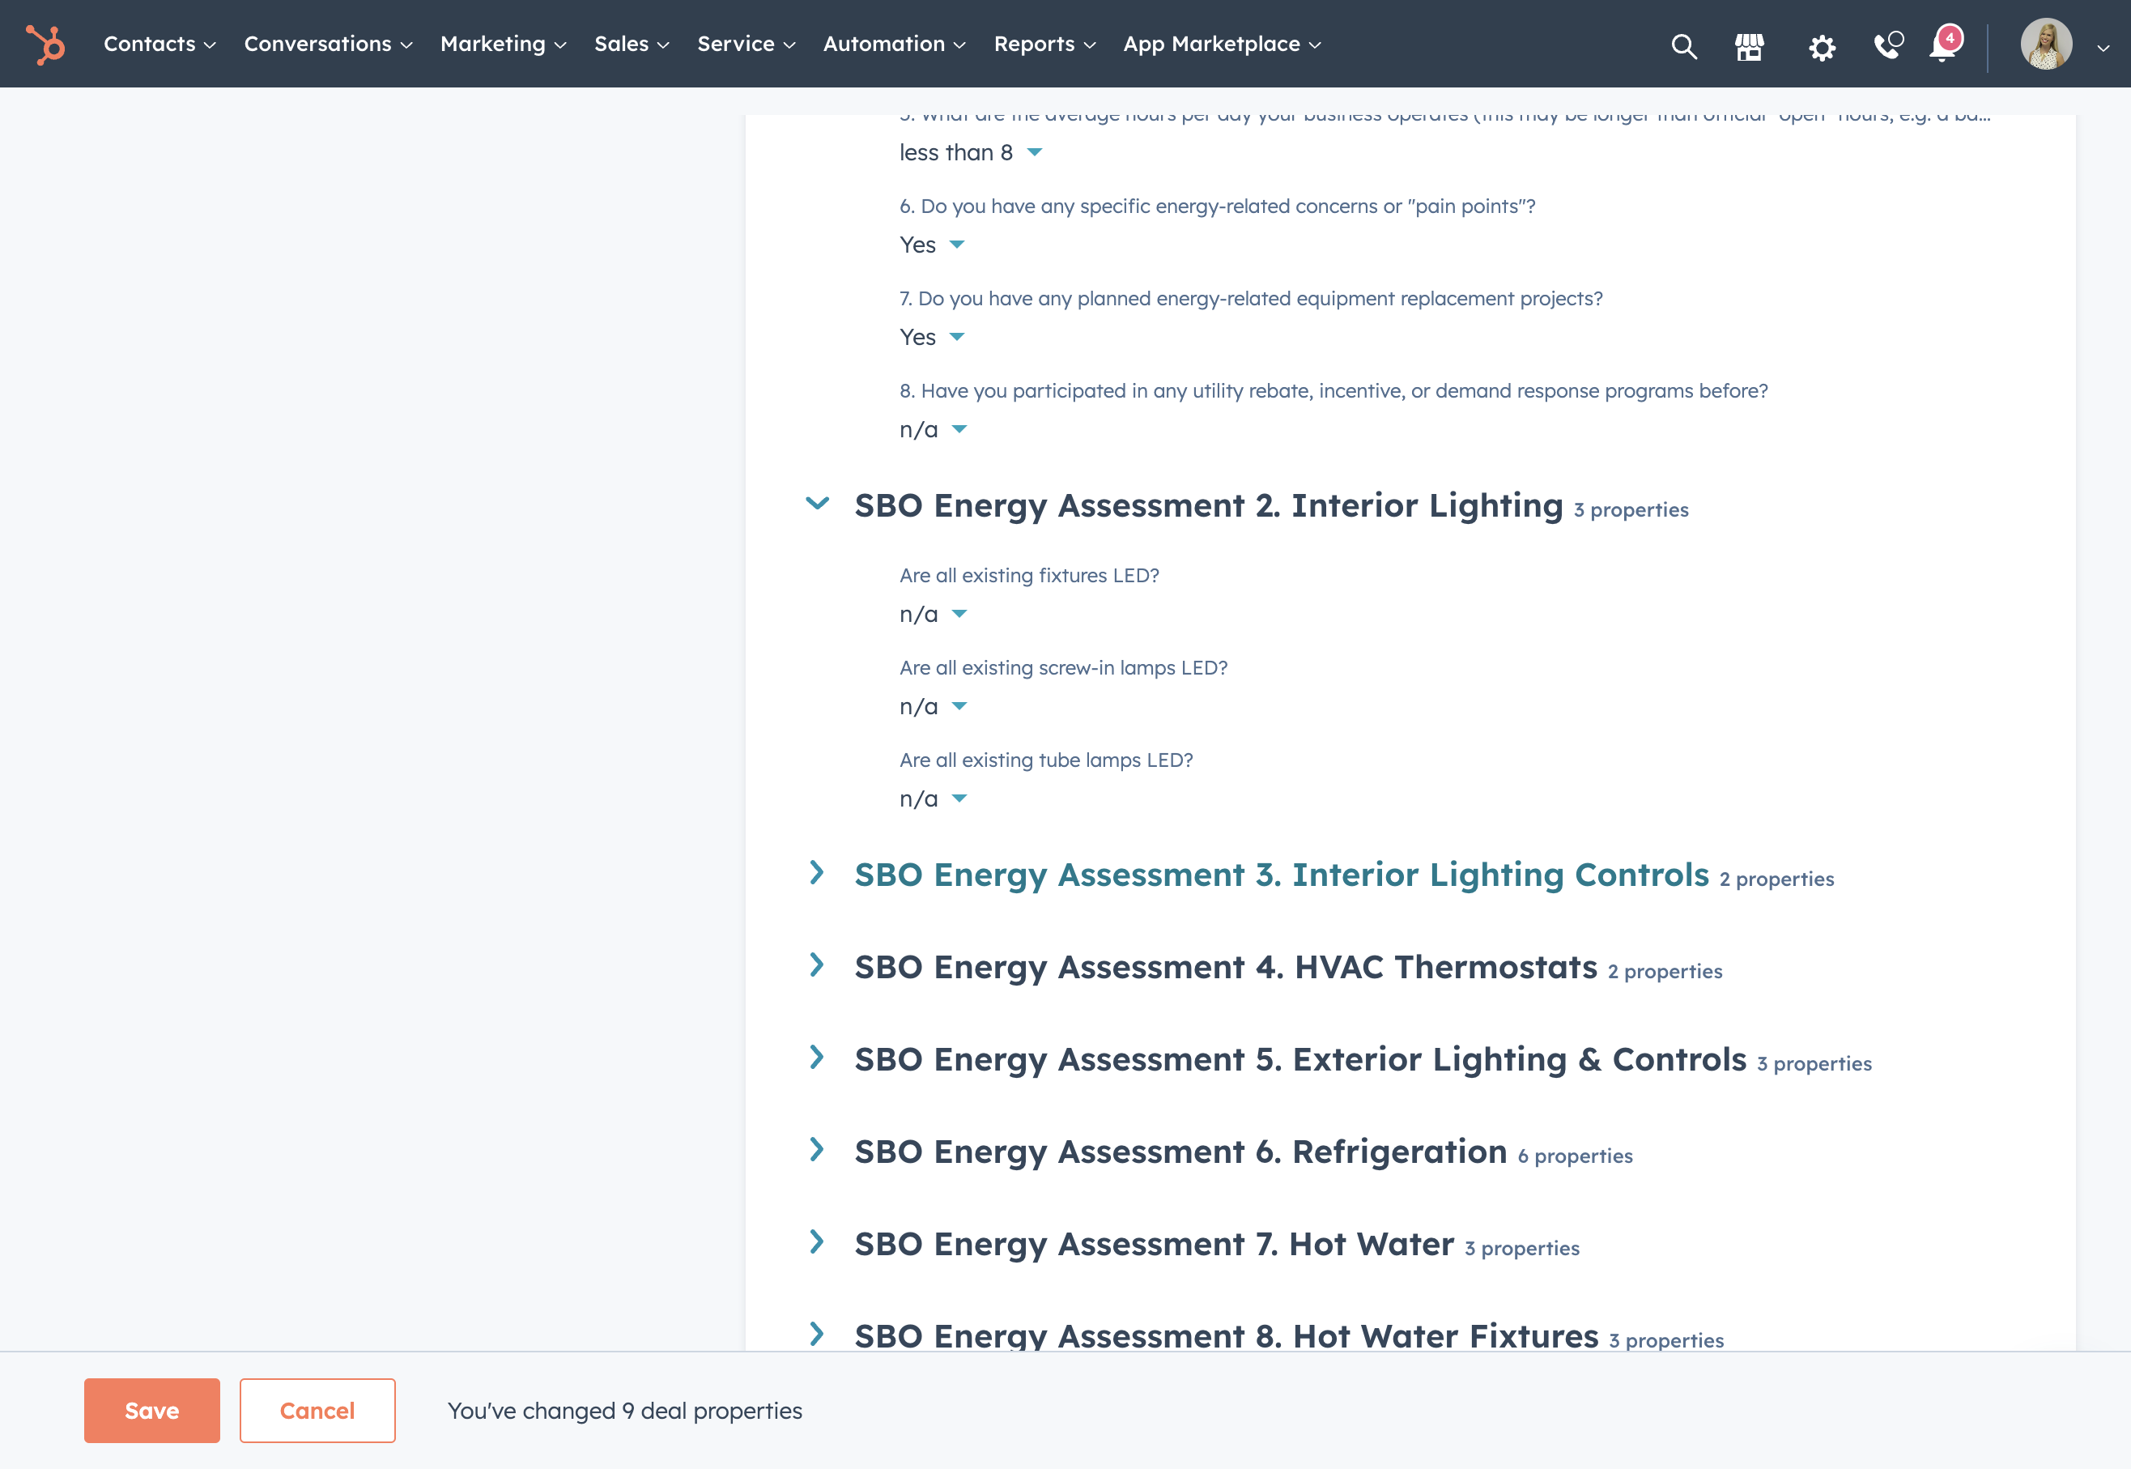Open the App Marketplace menu

tap(1223, 45)
